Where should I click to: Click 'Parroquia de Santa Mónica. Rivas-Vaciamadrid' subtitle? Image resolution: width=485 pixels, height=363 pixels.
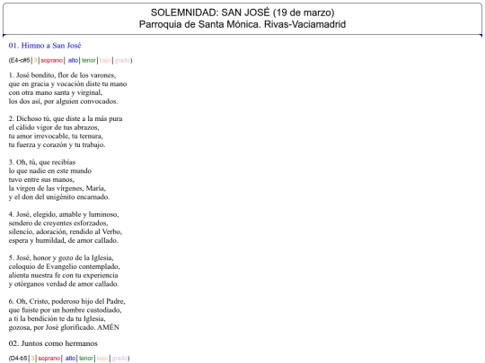242,24
